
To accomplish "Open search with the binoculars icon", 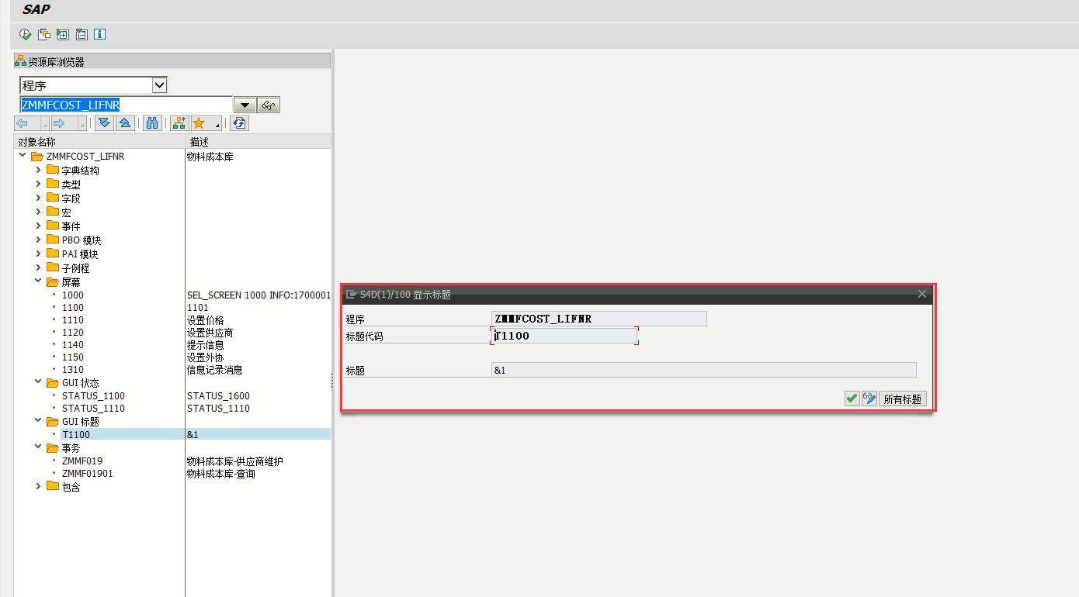I will pos(151,123).
